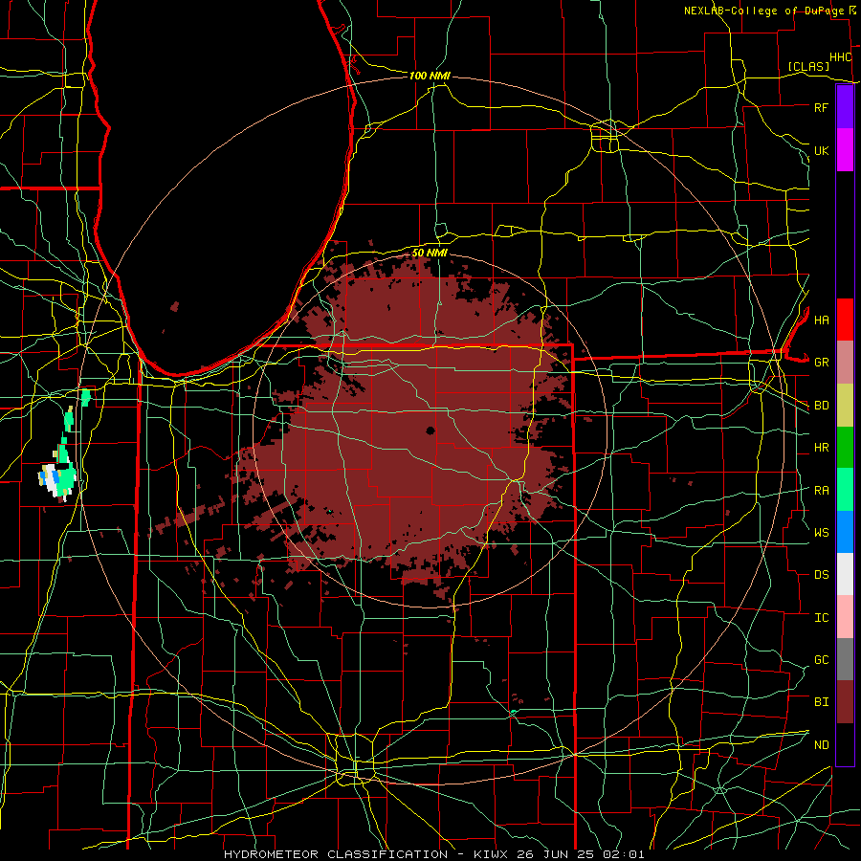This screenshot has height=861, width=861.
Task: Click the 'UK' legend label
Action: (x=821, y=150)
